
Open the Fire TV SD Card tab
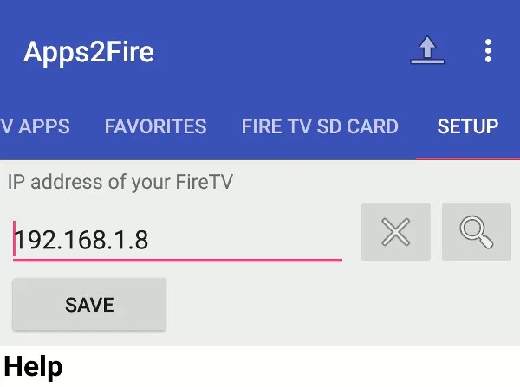point(320,126)
